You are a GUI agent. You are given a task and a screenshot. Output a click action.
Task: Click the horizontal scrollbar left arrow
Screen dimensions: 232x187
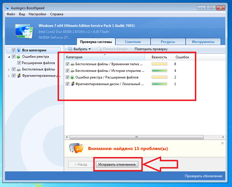tap(67, 137)
